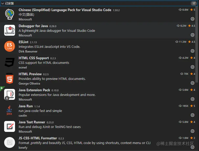This screenshot has height=151, width=199.
Task: Click the 6.8M download count
Action: [x=183, y=10]
